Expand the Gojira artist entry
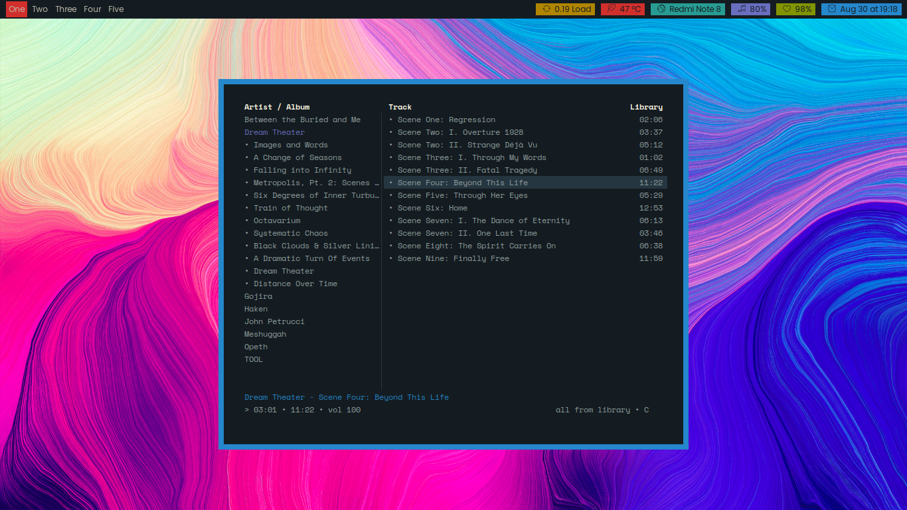The height and width of the screenshot is (510, 907). (x=258, y=296)
